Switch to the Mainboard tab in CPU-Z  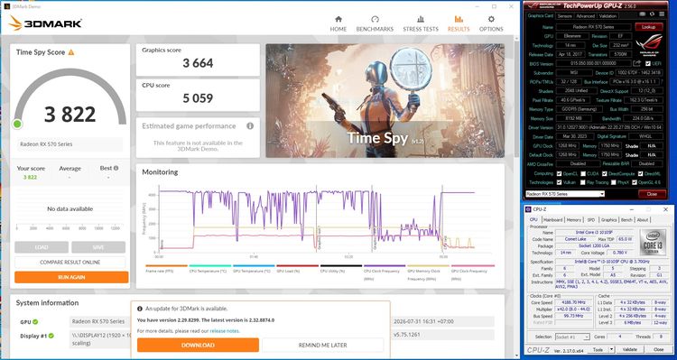tap(552, 220)
